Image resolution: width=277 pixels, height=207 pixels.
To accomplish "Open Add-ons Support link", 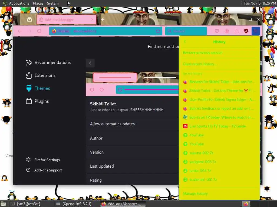I will [44, 170].
